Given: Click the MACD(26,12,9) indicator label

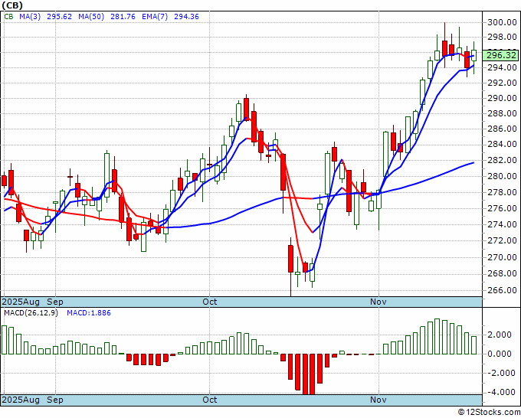Looking at the screenshot, I should click(x=31, y=313).
